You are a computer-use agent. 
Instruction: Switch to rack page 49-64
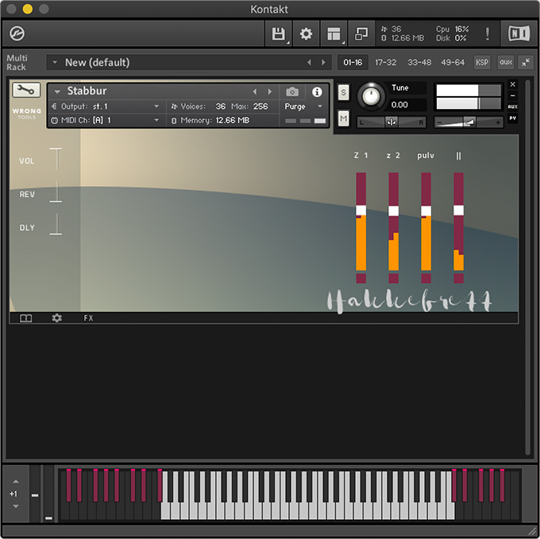click(453, 63)
